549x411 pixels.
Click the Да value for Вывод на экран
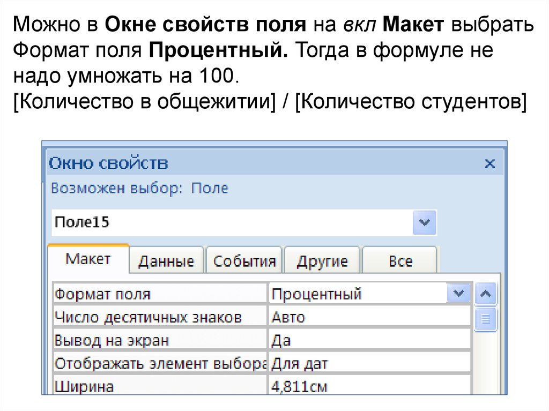coord(369,340)
